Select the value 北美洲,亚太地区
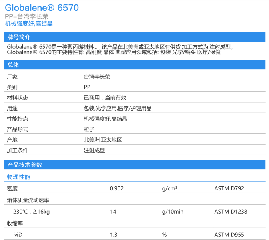The image size is (269, 240). click(x=103, y=140)
